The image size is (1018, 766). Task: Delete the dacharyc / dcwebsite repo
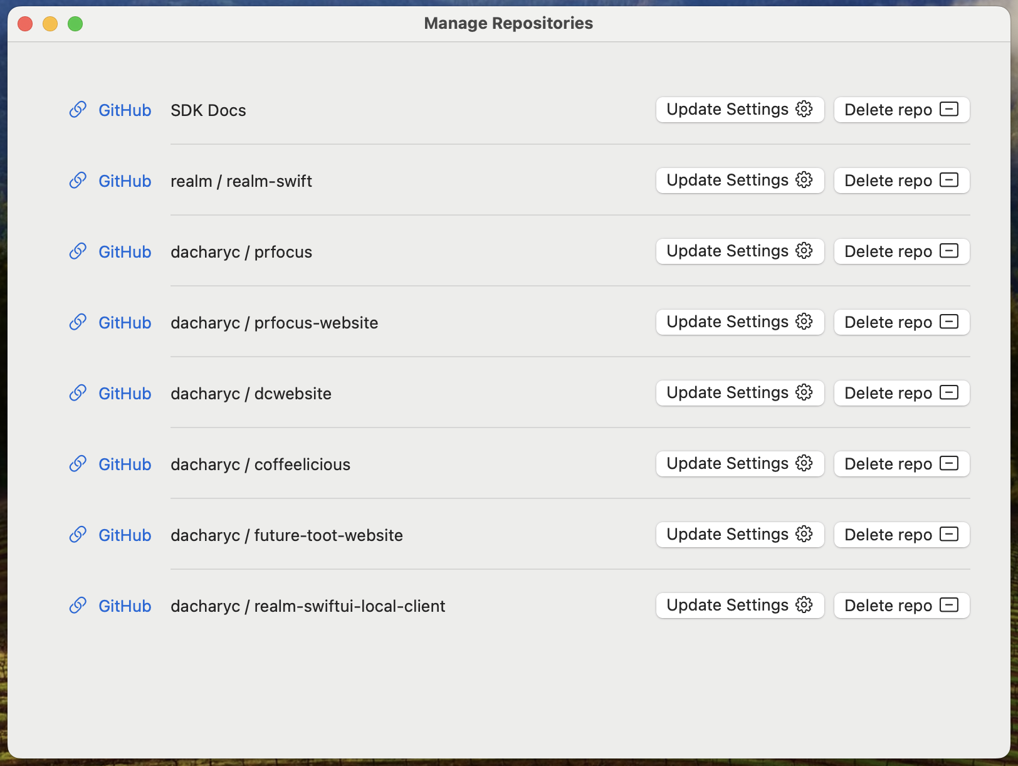(901, 393)
